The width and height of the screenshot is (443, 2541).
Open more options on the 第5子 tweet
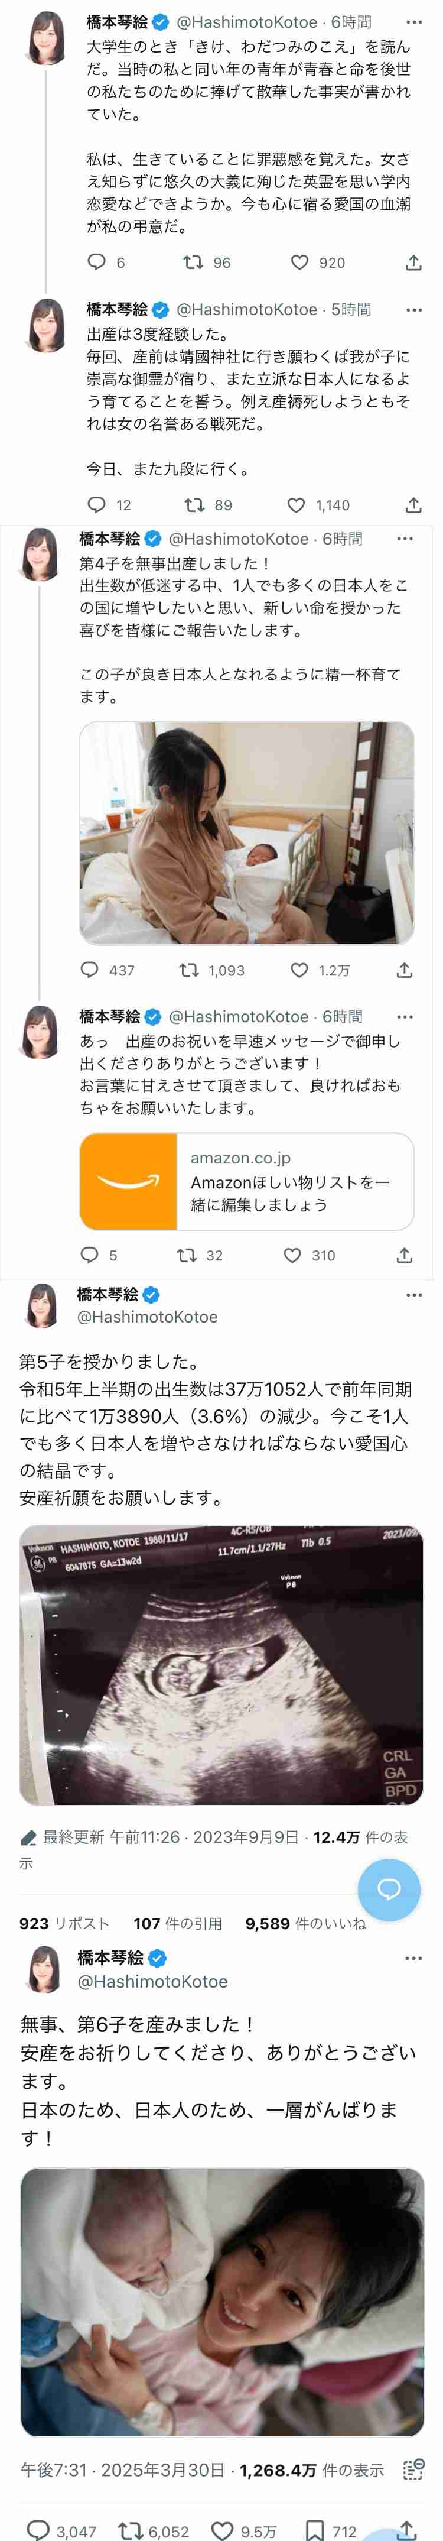pyautogui.click(x=413, y=1294)
